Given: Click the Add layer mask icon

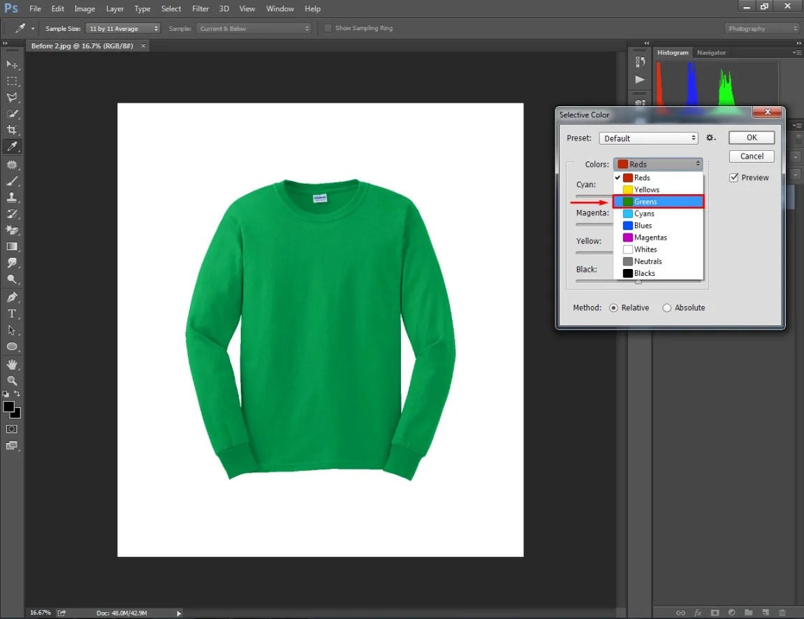Looking at the screenshot, I should tap(715, 613).
